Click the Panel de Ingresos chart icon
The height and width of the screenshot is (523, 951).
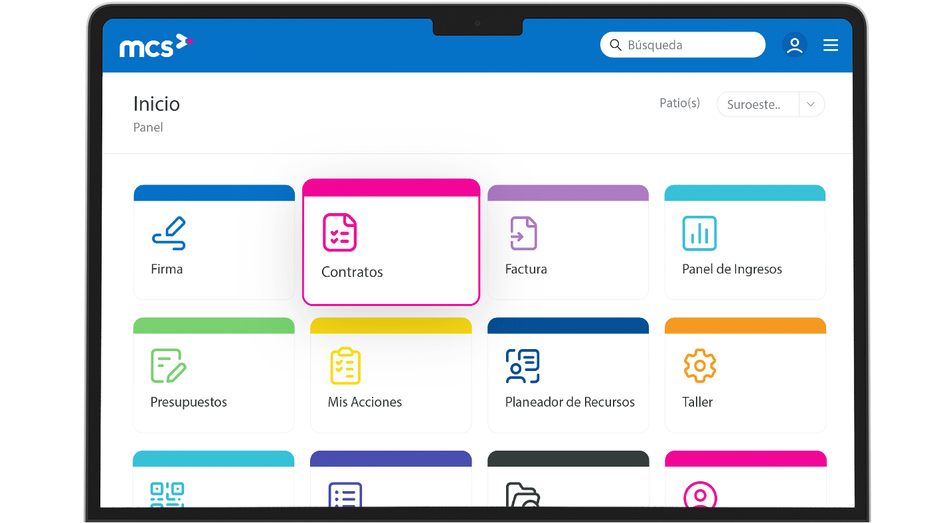click(699, 233)
